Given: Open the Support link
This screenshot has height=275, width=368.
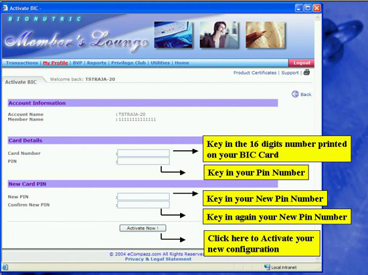Looking at the screenshot, I should click(x=290, y=73).
